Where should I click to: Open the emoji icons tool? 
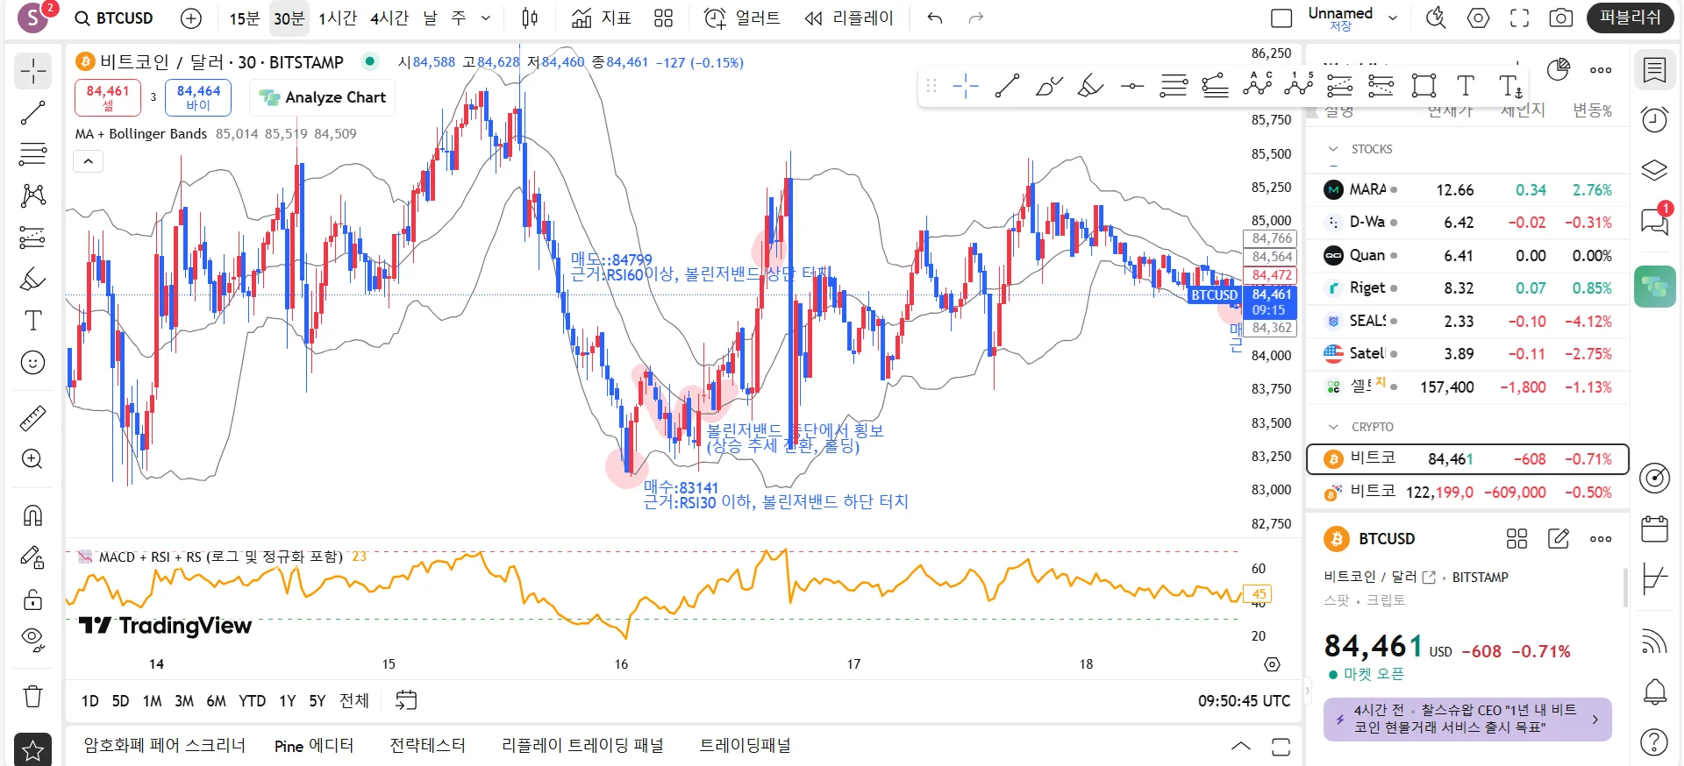pos(33,363)
